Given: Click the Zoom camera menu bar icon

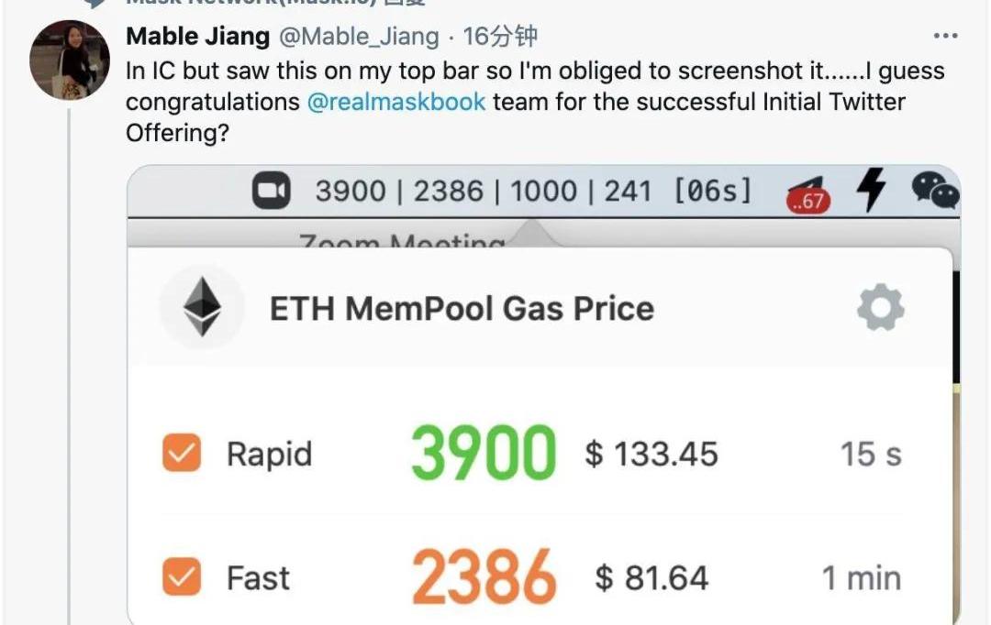Looking at the screenshot, I should [271, 192].
